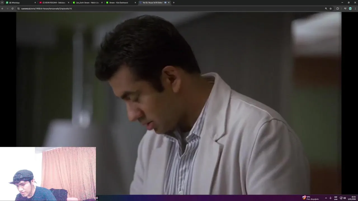358x201 pixels.
Task: Open the Chrome profile avatar
Action: (350, 9)
